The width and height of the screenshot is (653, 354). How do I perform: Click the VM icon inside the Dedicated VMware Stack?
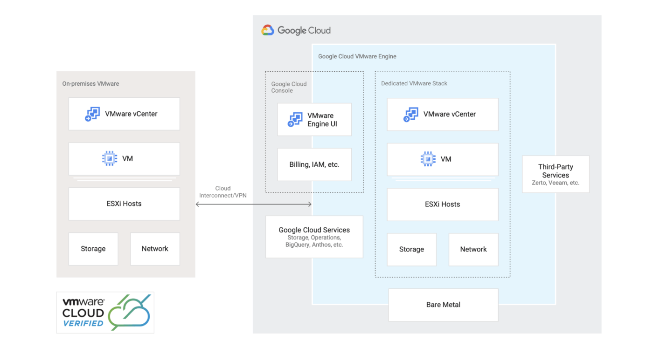pyautogui.click(x=428, y=158)
